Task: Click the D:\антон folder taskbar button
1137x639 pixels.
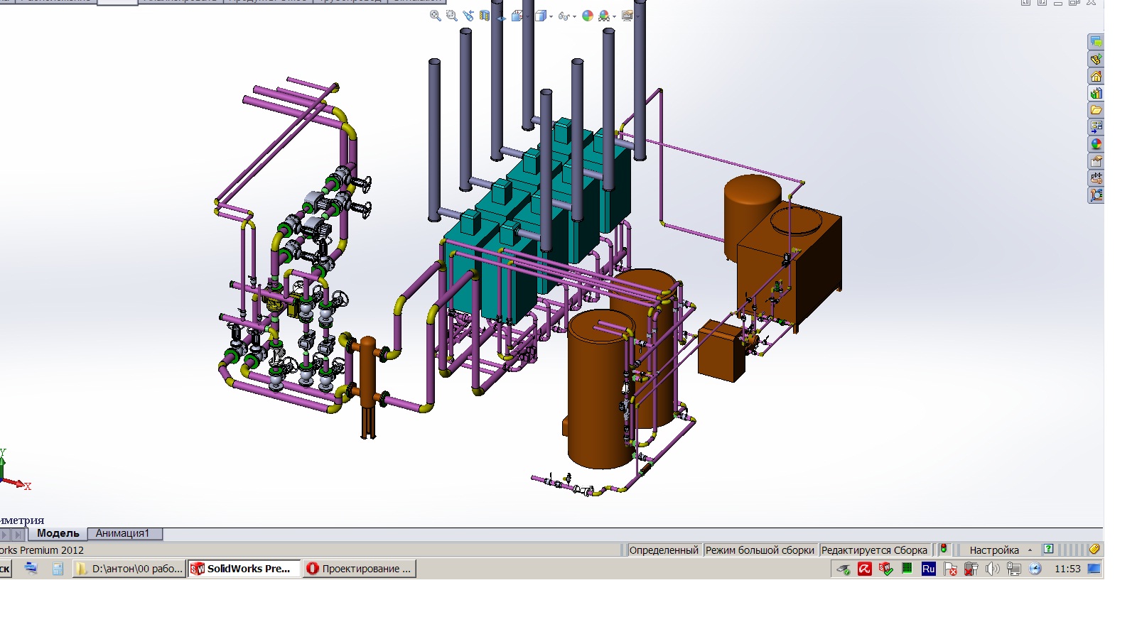Action: click(x=129, y=569)
